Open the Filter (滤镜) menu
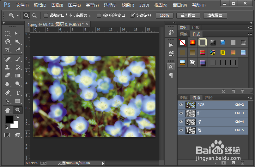 pyautogui.click(x=128, y=5)
